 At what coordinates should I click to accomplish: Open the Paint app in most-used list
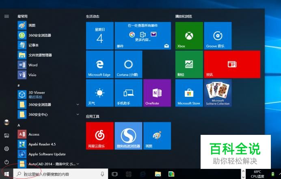click(x=48, y=26)
